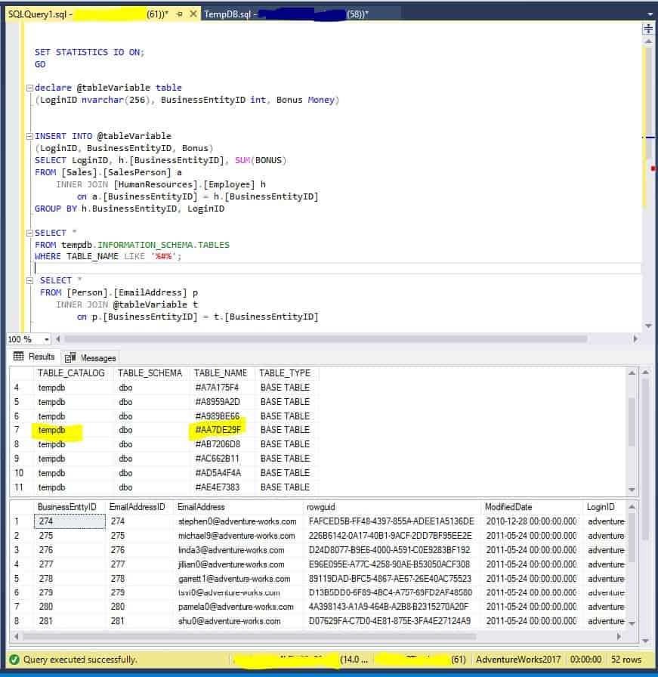Select michael9@adventure-works.com cell
The height and width of the screenshot is (677, 658).
237,536
